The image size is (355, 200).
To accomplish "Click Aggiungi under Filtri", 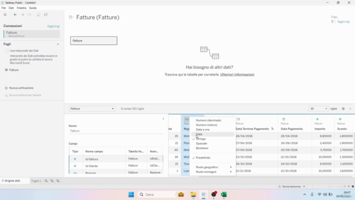I will point(343,22).
